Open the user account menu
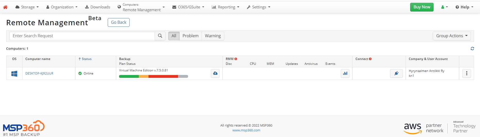This screenshot has width=480, height=137. point(444,7)
